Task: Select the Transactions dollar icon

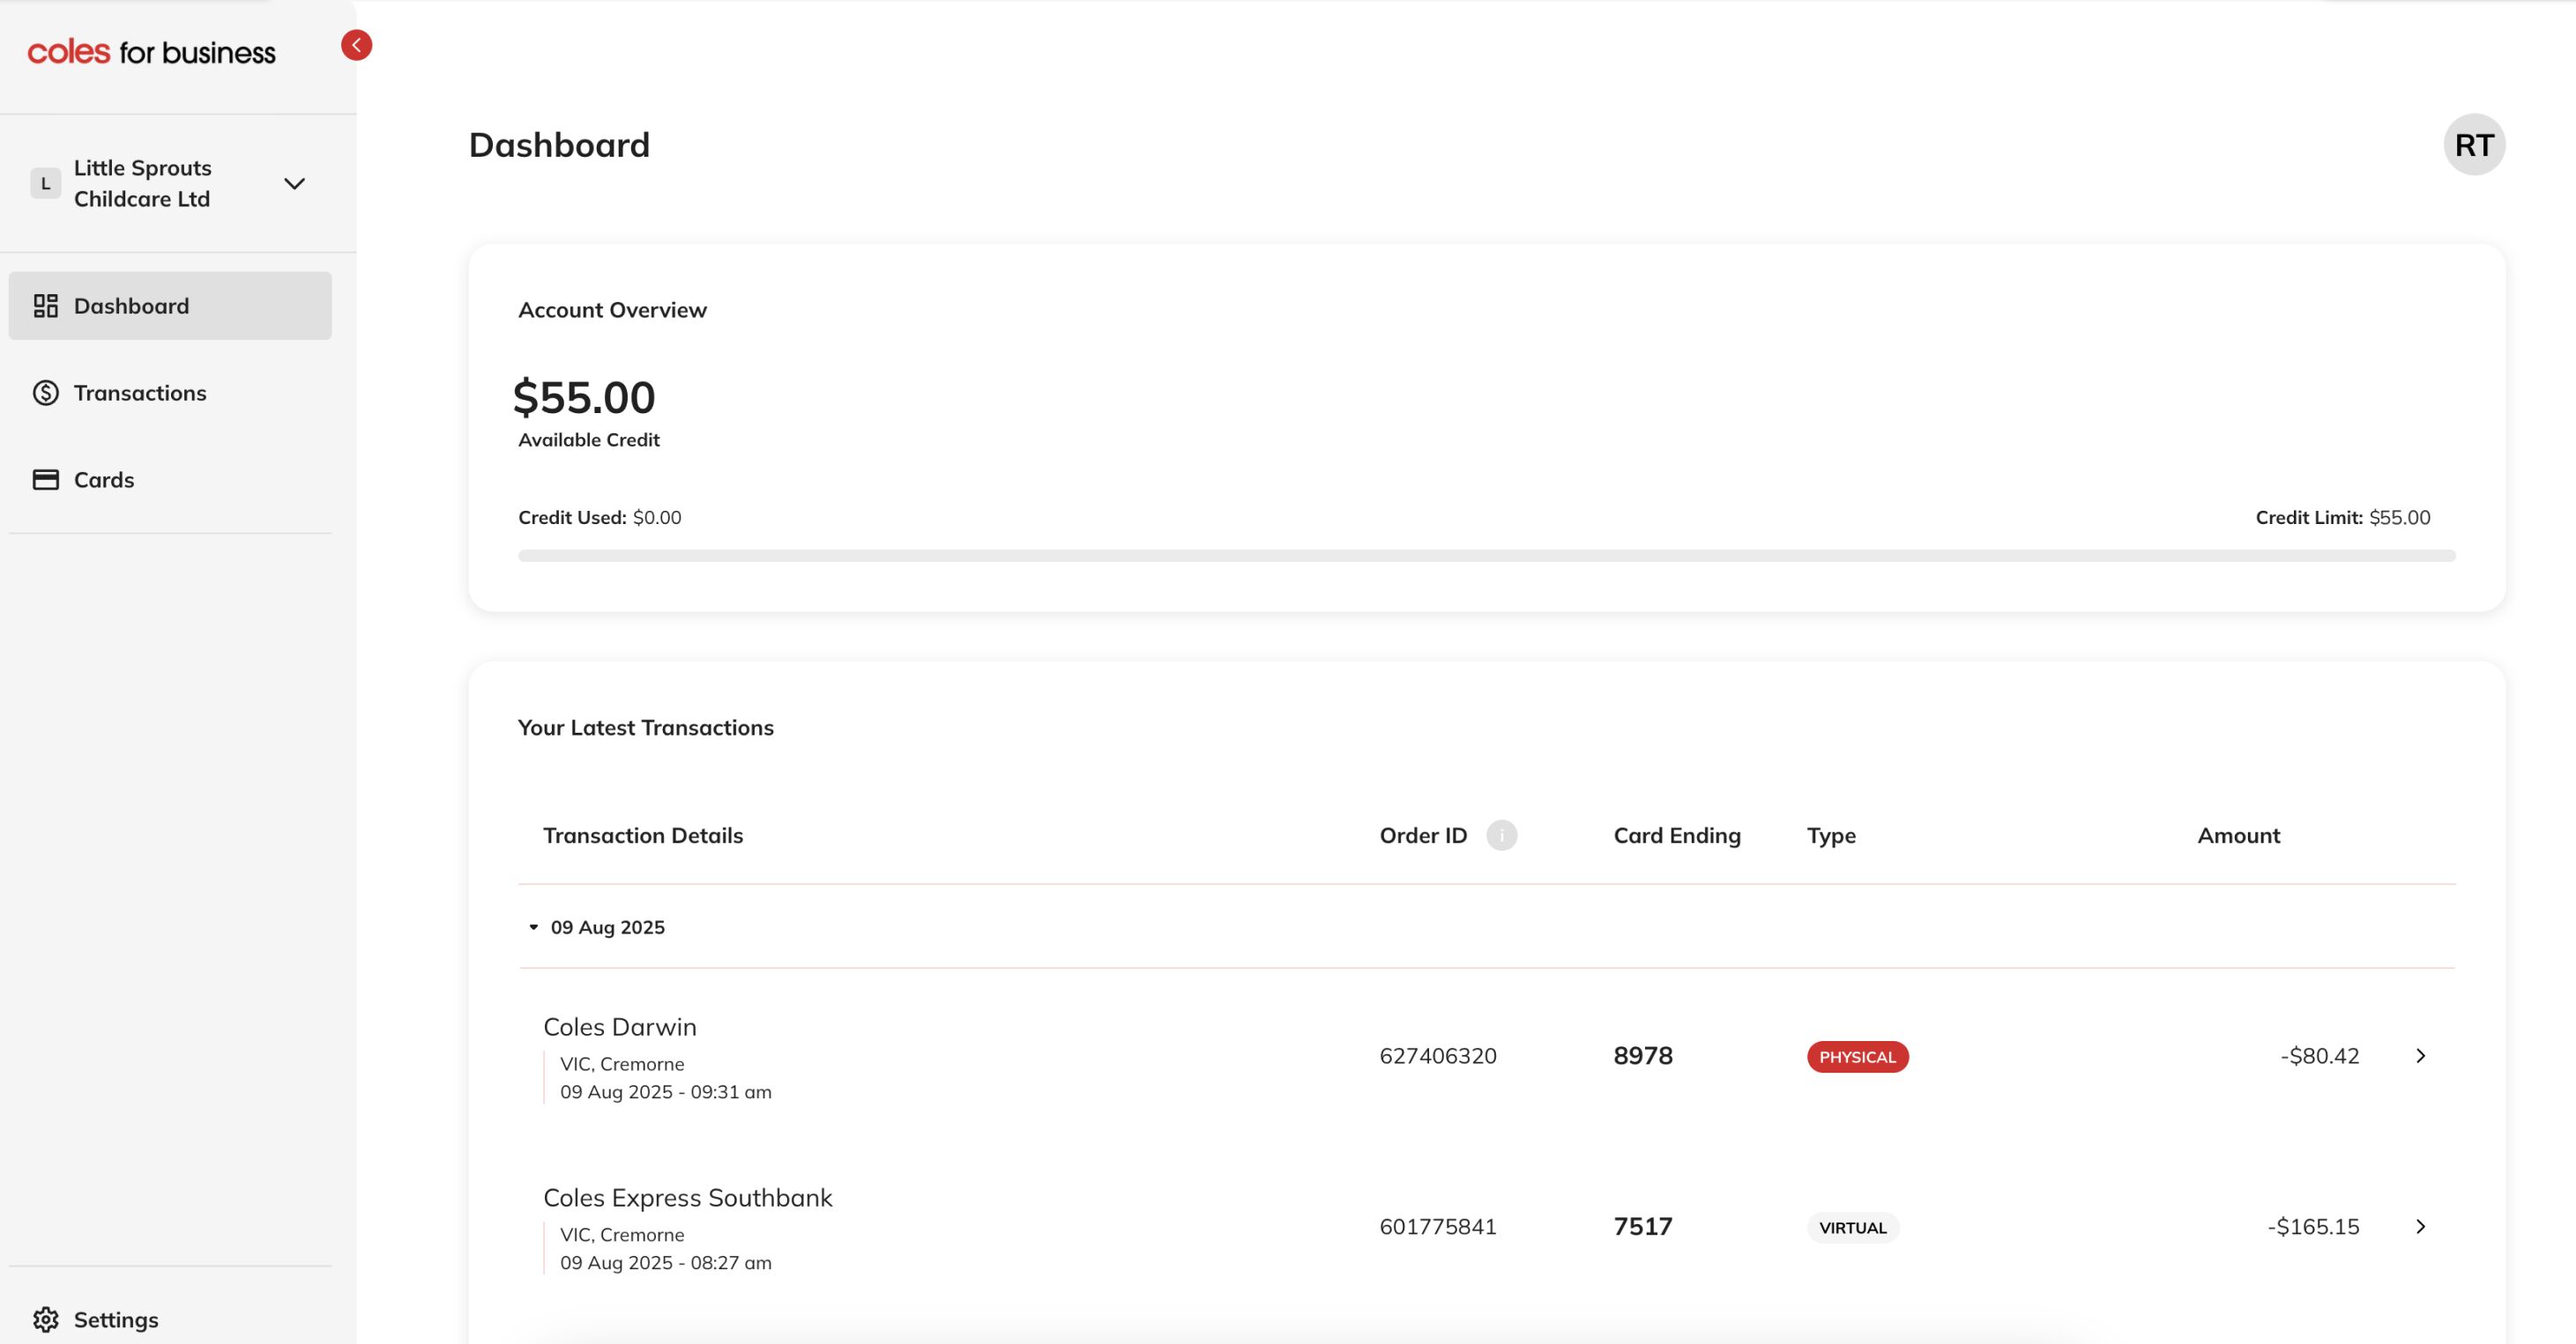Action: 46,393
